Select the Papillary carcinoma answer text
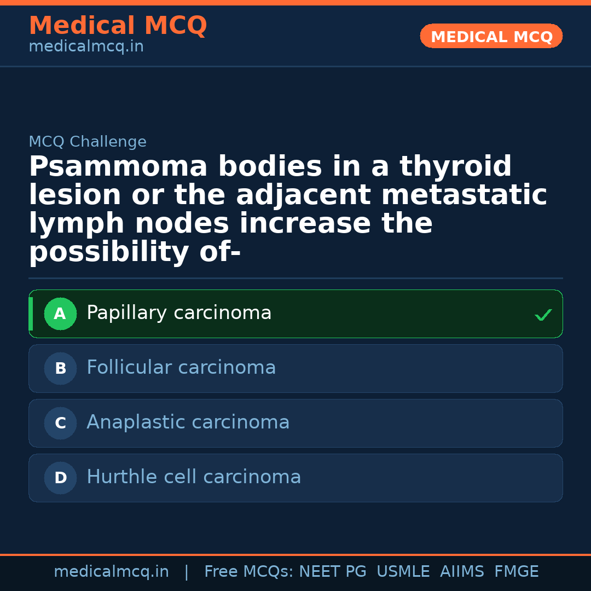 click(179, 313)
